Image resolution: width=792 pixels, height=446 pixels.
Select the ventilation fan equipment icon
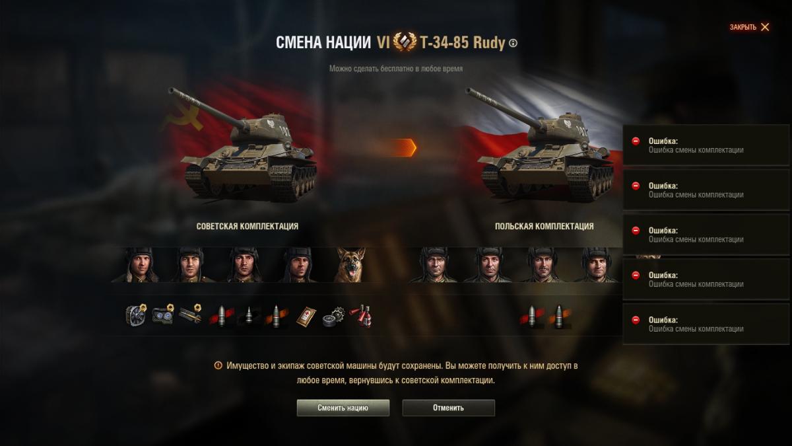pyautogui.click(x=137, y=316)
